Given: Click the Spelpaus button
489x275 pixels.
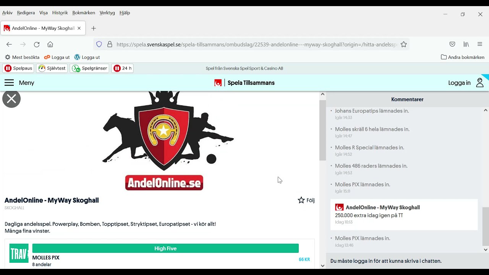Looking at the screenshot, I should 18,68.
